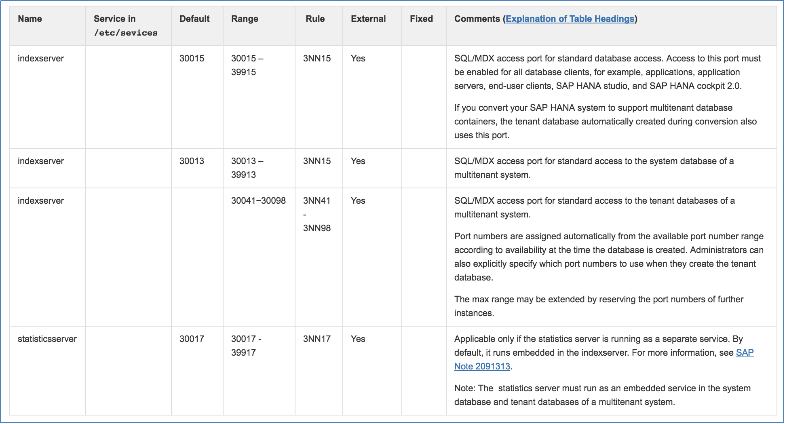Click the 30017 - 39917 range cell
Viewport: 785px width, 424px height.
246,346
